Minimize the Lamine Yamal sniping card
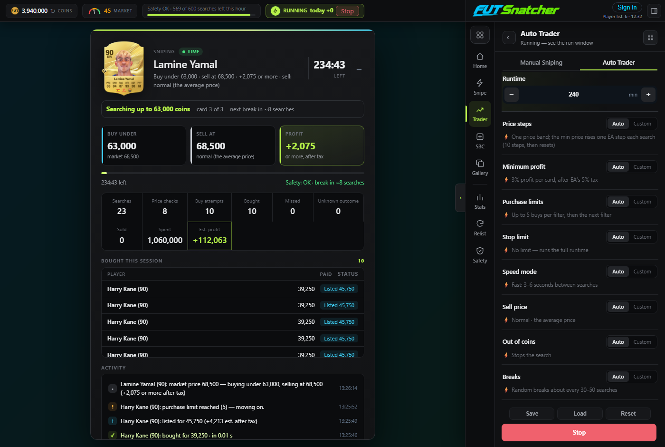The width and height of the screenshot is (665, 447). tap(359, 70)
